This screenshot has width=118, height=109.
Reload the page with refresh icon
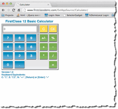coord(14,10)
